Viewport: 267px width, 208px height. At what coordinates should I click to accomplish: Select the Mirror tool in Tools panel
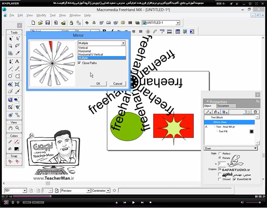(x=18, y=107)
